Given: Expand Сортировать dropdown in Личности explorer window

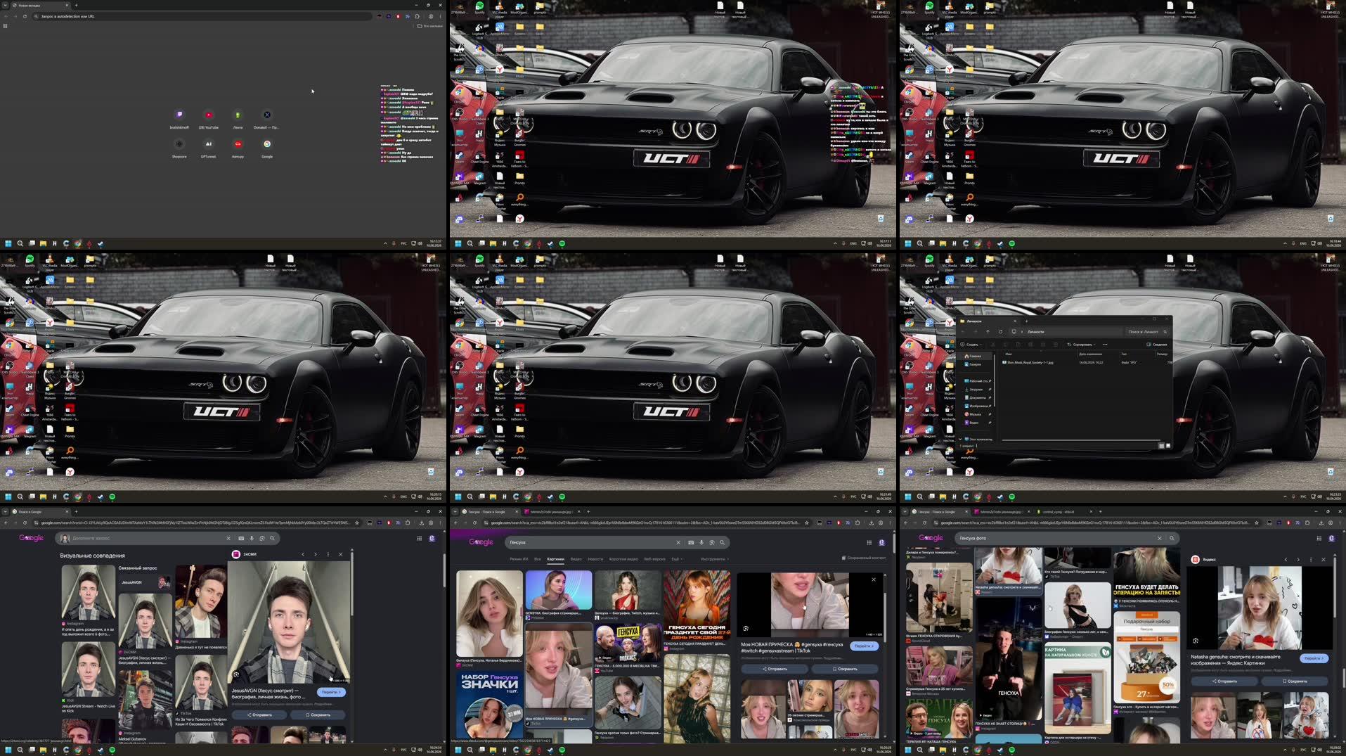Looking at the screenshot, I should 1082,345.
